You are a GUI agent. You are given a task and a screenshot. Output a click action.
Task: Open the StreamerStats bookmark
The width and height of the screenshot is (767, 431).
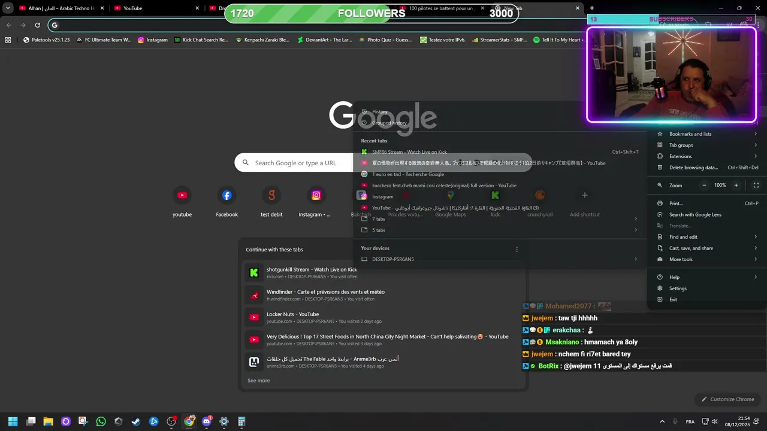[499, 40]
